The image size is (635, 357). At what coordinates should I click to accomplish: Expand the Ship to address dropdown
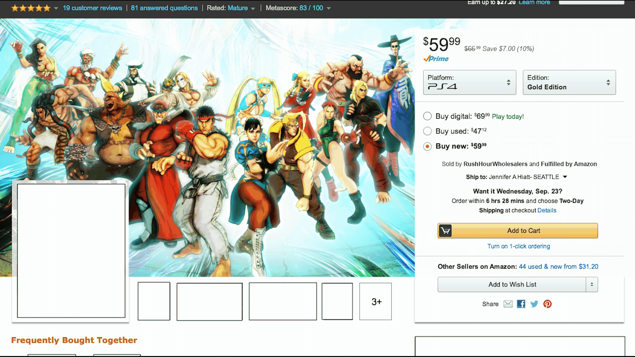coord(565,177)
